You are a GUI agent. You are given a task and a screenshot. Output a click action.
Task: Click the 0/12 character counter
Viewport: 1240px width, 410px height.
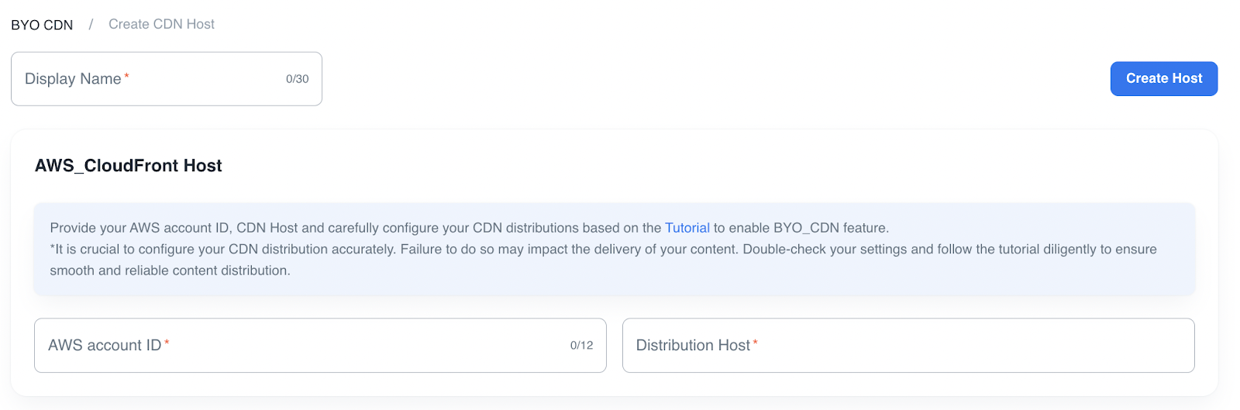pos(581,346)
